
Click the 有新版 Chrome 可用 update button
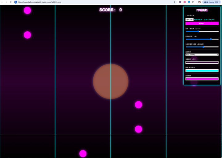(x=210, y=2)
